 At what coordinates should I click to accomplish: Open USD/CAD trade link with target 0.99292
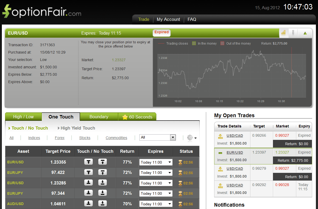(x=235, y=185)
